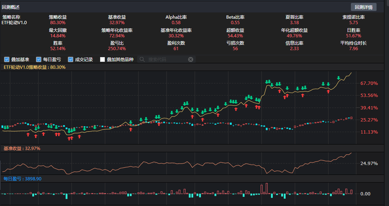Click the strategy name ETF轮动V1.0
Screen dimensions: 389x206
pos(14,23)
